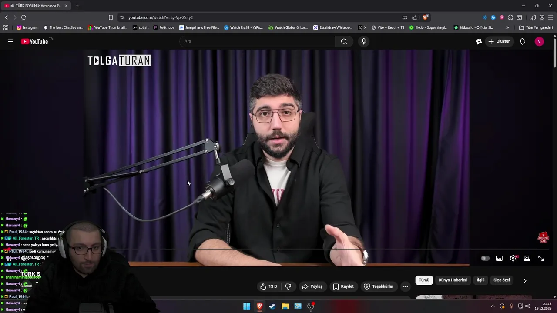
Task: Open the YouTube hamburger guide menu
Action: [x=10, y=41]
